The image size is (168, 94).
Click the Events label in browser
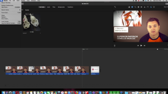coord(27,10)
